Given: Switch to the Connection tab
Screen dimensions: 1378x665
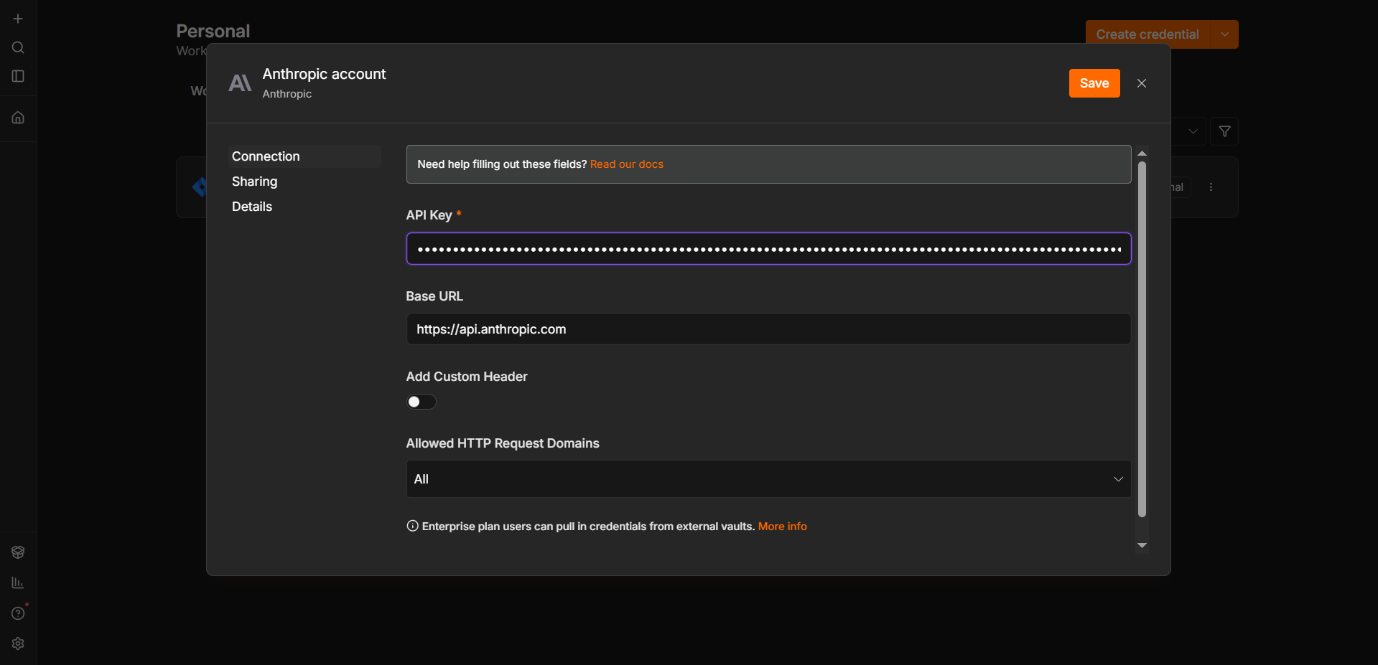Looking at the screenshot, I should tap(304, 156).
